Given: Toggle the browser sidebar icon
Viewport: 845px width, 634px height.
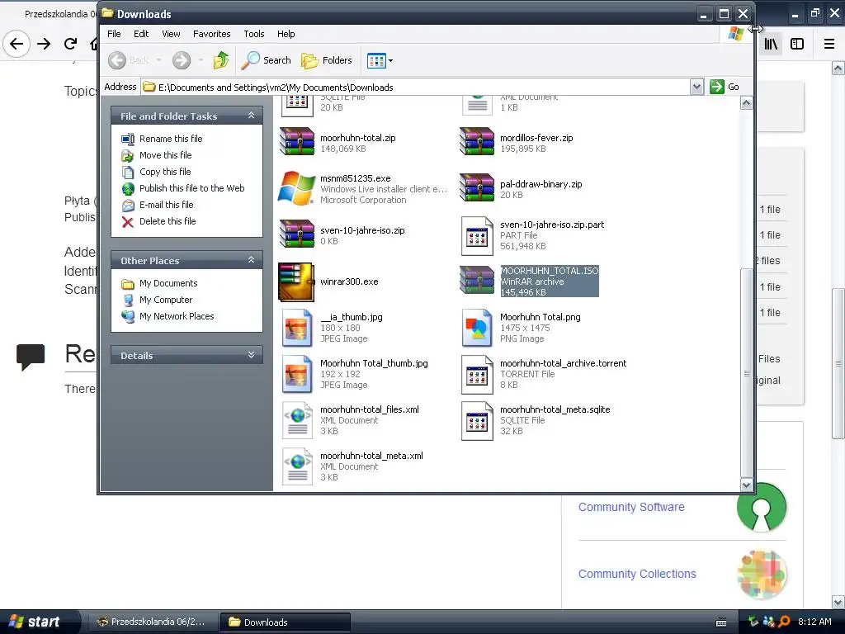Looking at the screenshot, I should click(x=797, y=44).
